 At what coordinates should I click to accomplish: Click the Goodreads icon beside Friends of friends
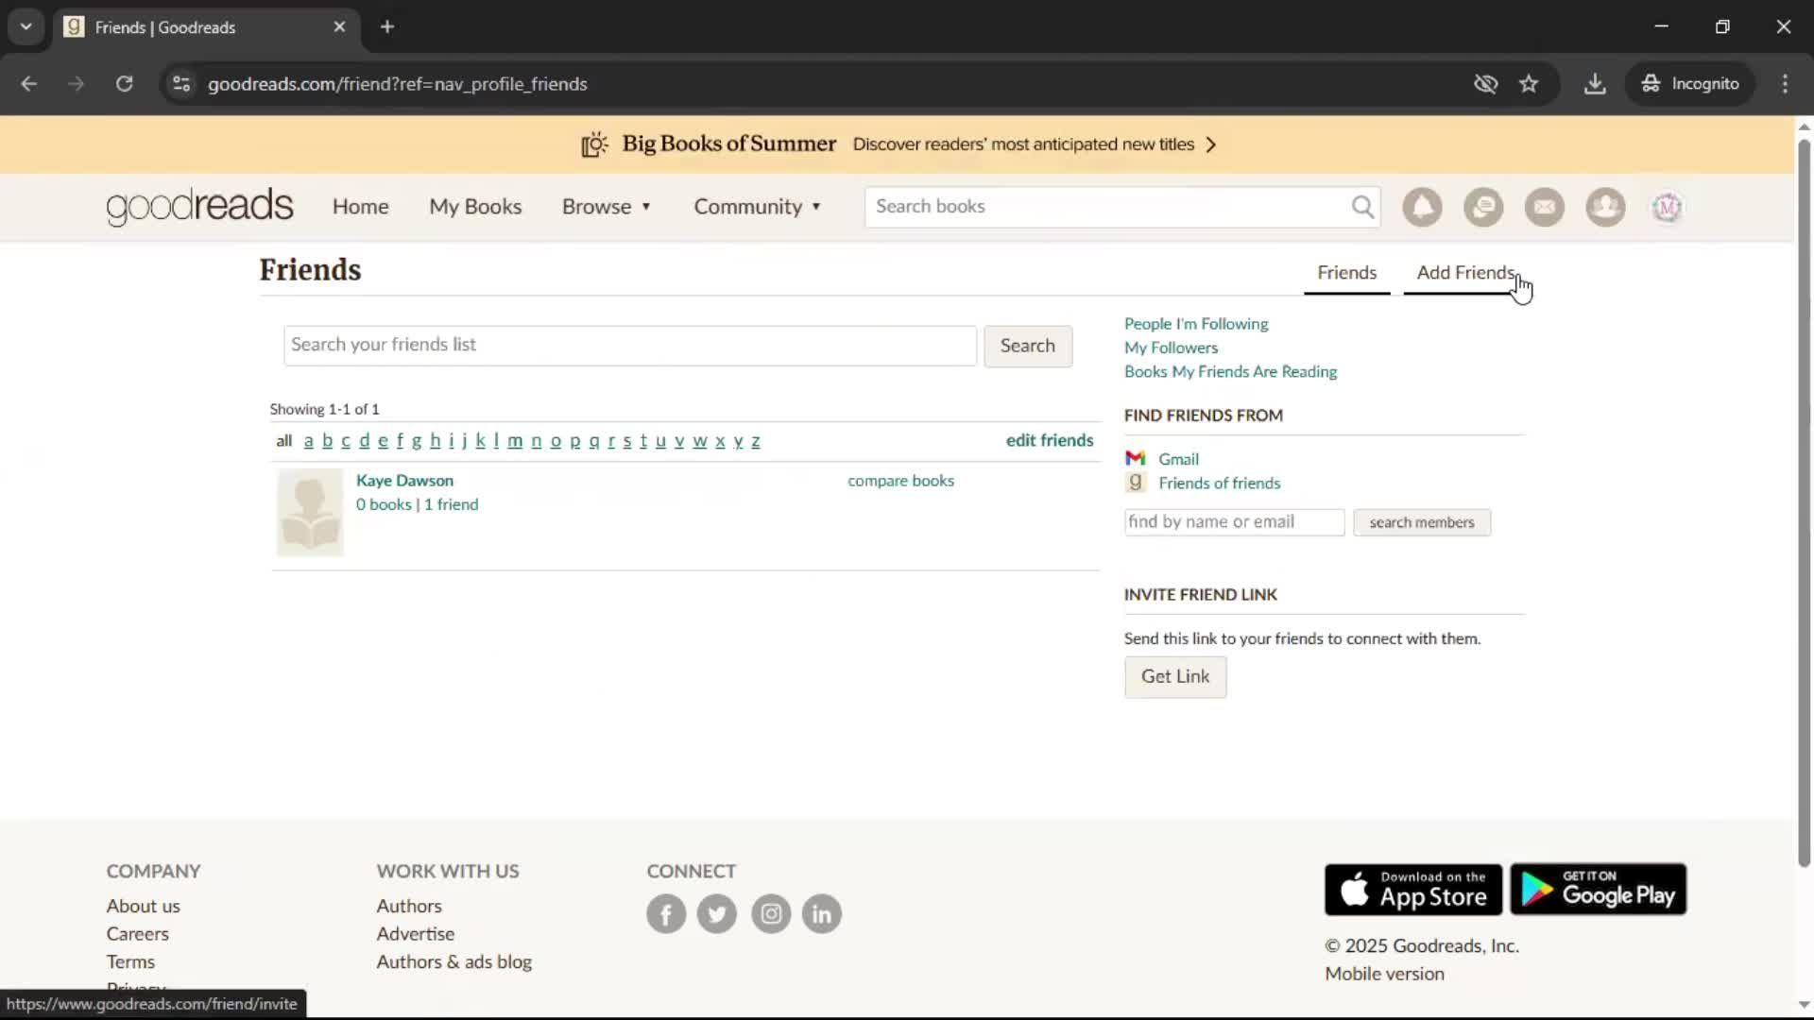[1135, 483]
